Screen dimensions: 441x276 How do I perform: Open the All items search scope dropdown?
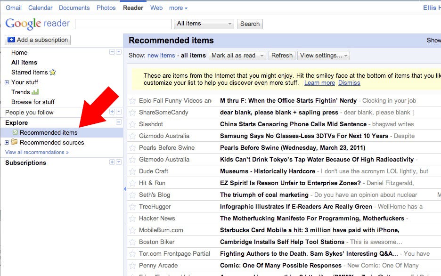tap(204, 24)
